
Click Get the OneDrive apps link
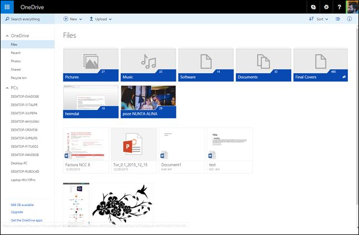click(27, 221)
